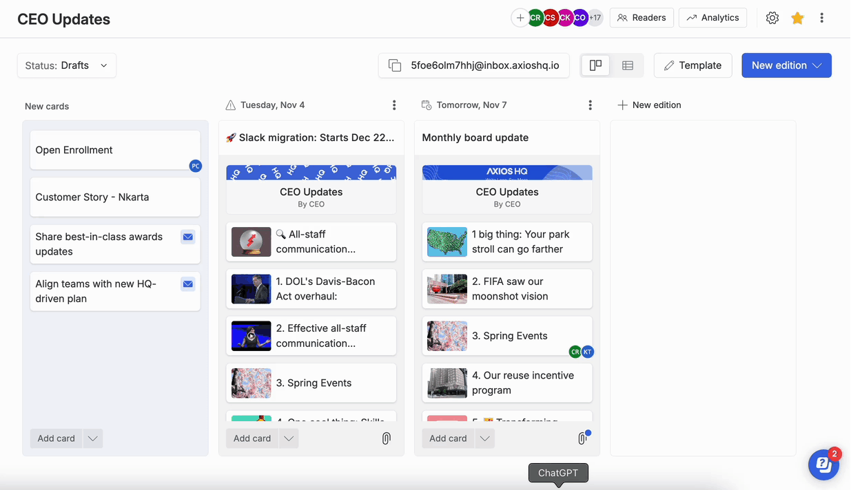Viewport: 851px width, 490px height.
Task: Click the gold star favorite icon
Action: [797, 19]
